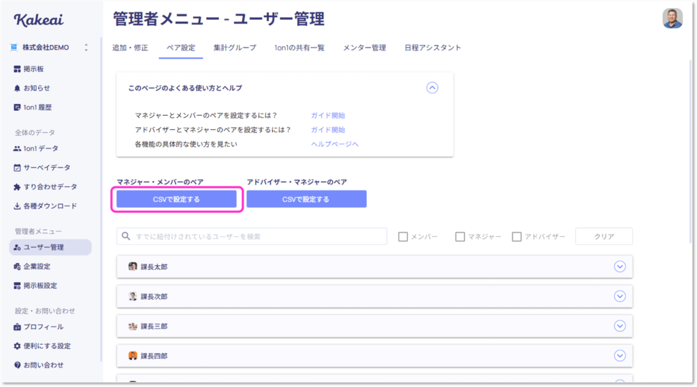Open the お問い合わせ question mark icon
Screen dimensions: 697x387
(x=17, y=365)
